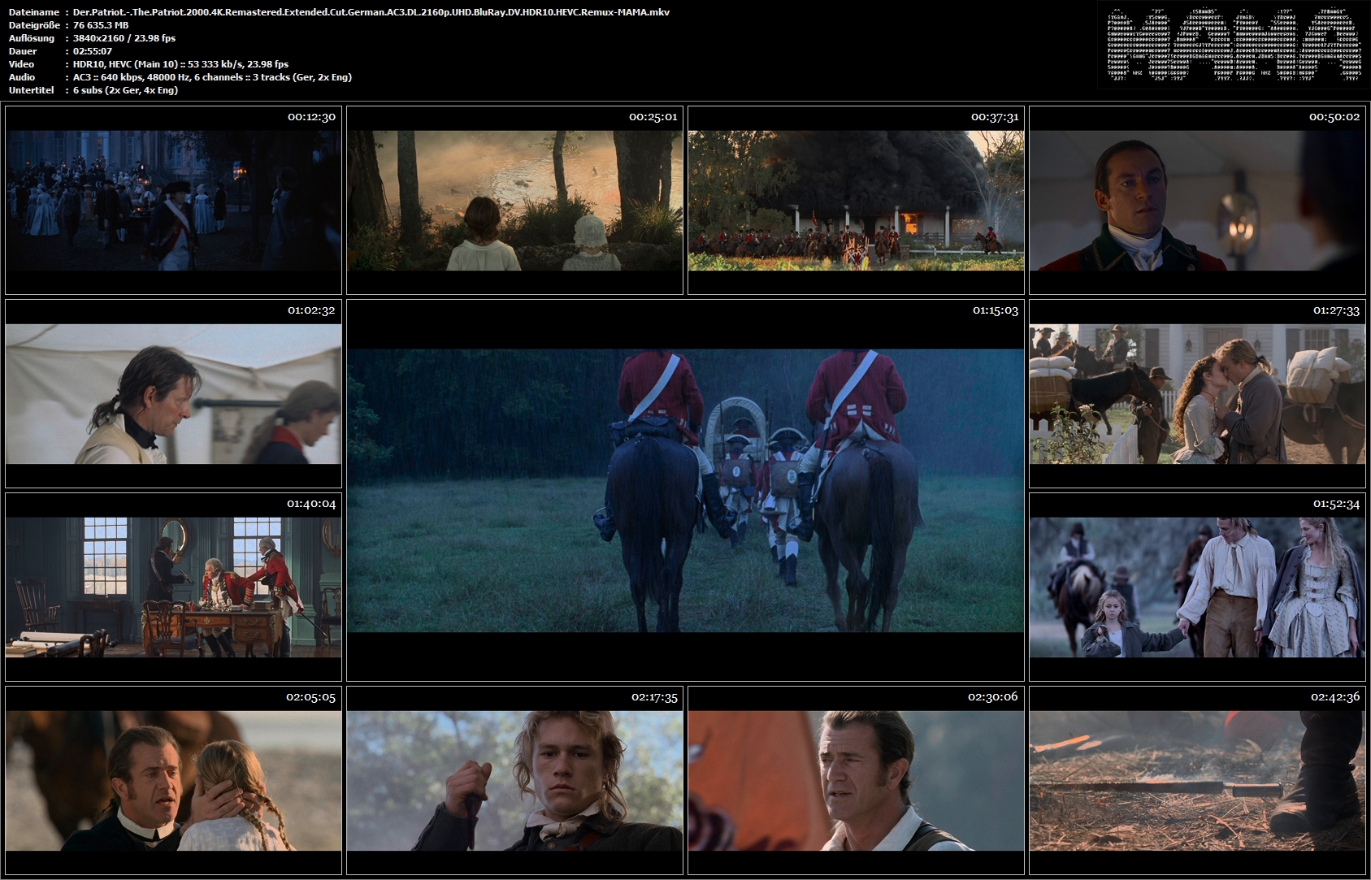The image size is (1371, 880).
Task: Select the thumbnail at 00:50:02
Action: (x=1197, y=200)
